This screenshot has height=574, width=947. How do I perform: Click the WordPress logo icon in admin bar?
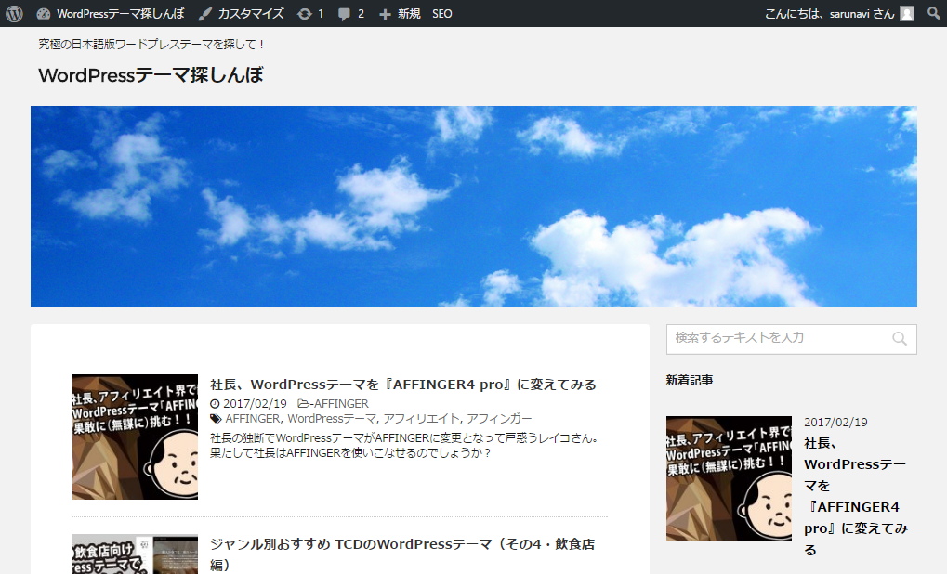point(14,14)
